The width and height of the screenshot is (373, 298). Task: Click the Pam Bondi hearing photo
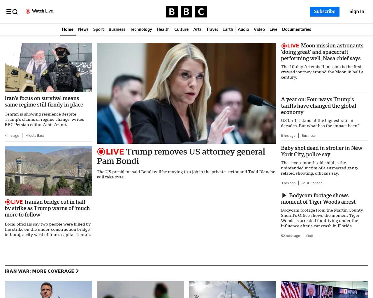(186, 93)
